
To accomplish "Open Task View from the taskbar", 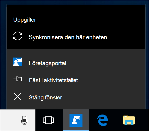I will [x=48, y=120].
